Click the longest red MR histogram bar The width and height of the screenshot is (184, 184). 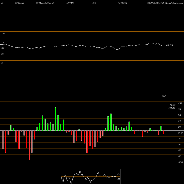pyautogui.click(x=29, y=145)
